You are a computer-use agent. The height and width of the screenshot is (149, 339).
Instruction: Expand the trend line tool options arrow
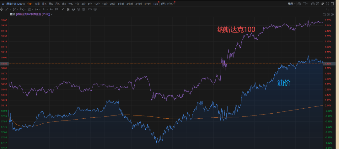tap(10, 9)
